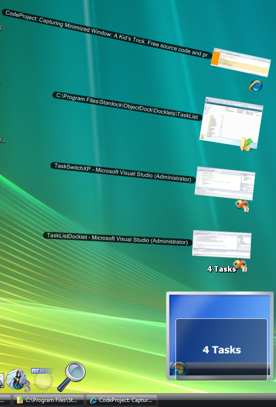Select the TaskSwitchXP Visual Studio window thumbnail
Viewport: 276px width, 407px height.
point(225,183)
